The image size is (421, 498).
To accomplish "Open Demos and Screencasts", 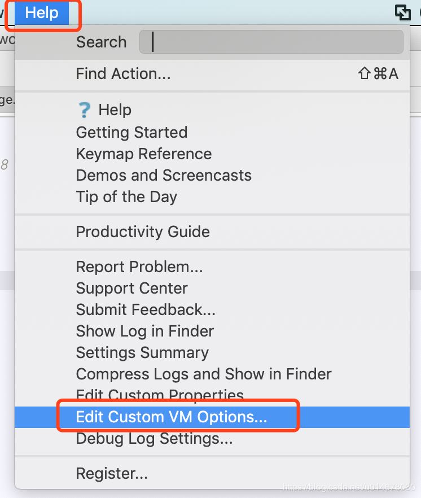I will point(164,175).
